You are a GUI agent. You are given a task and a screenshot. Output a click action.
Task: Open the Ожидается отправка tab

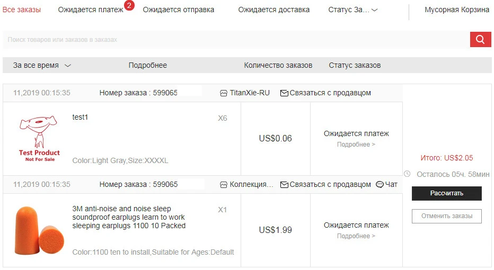[x=178, y=10]
